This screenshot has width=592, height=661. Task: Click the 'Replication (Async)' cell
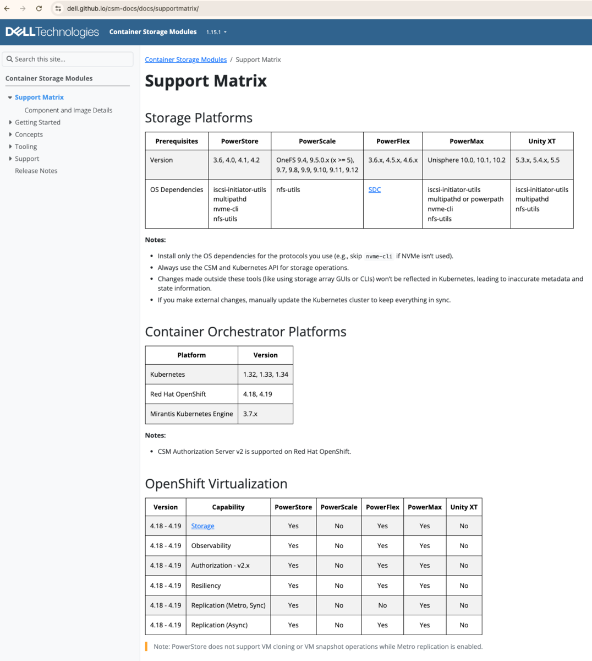coord(228,625)
